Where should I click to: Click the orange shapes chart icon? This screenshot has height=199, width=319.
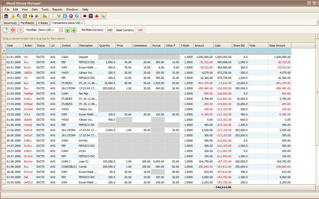[x=37, y=16]
